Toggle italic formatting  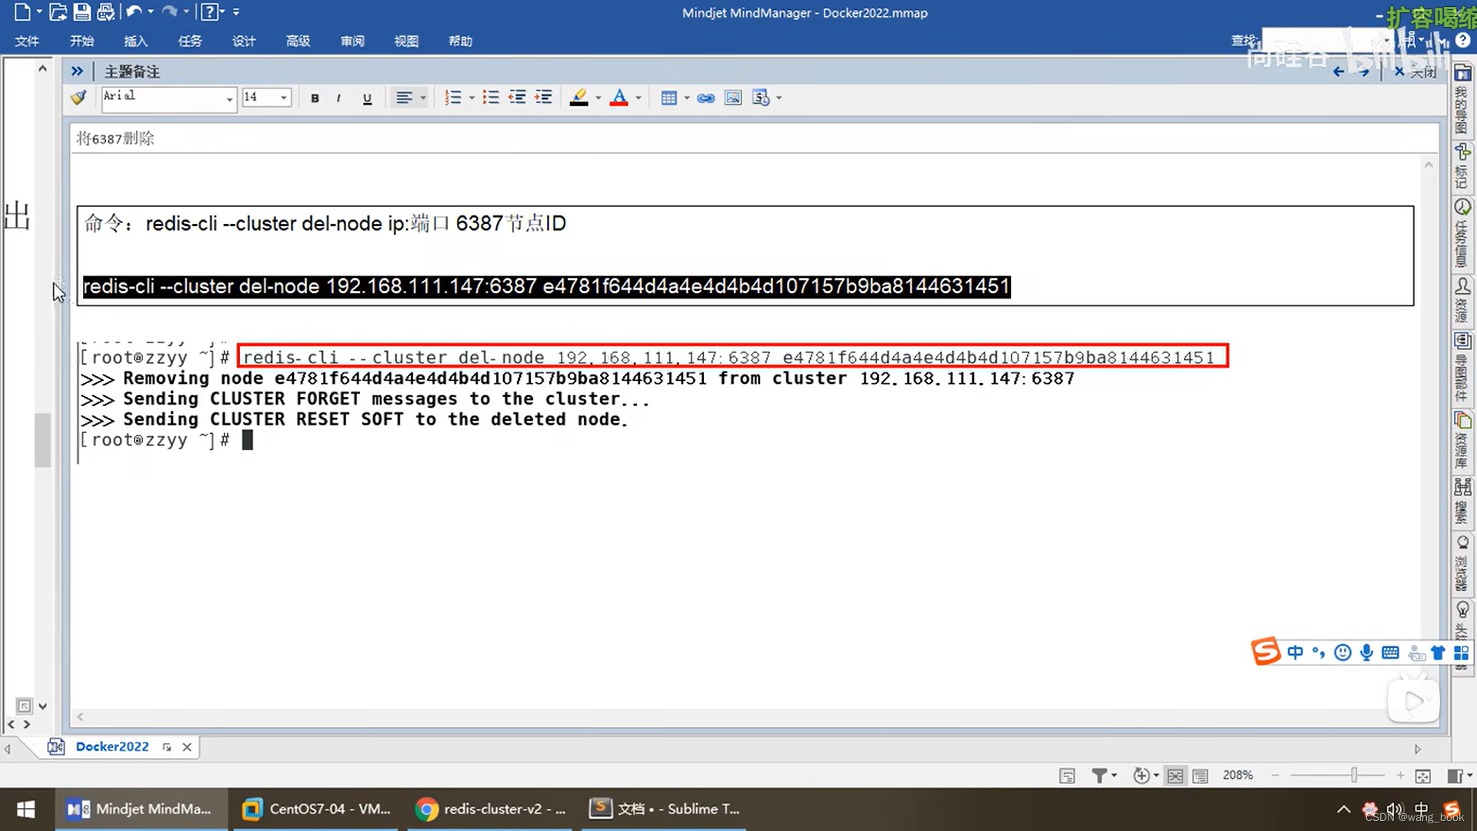point(338,98)
